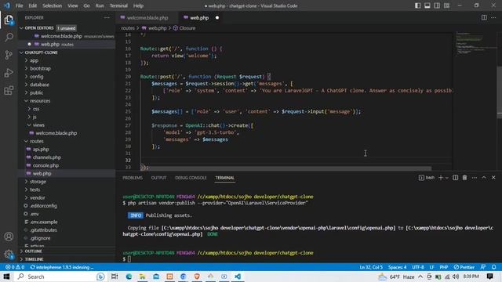Toggle the bottom panel layout icon
Screen dimensions: 502x282
[x=427, y=5]
